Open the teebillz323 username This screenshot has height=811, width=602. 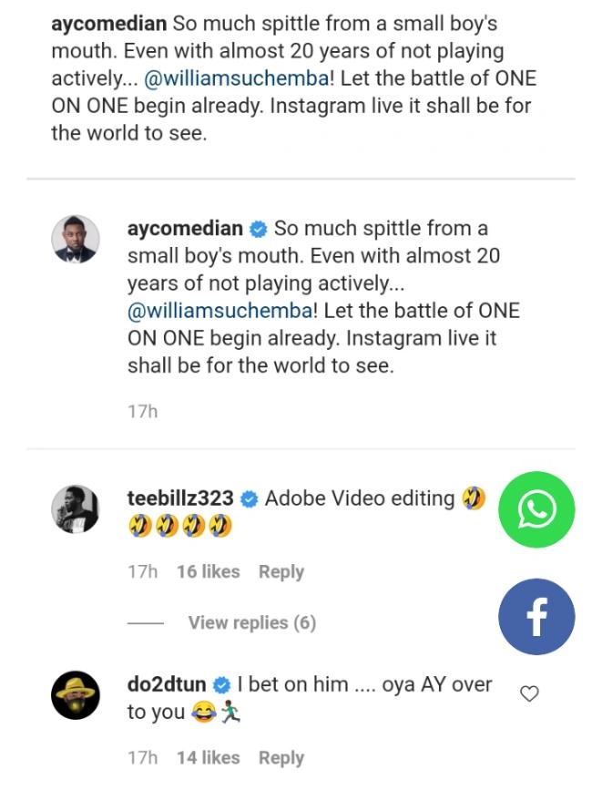coord(180,498)
